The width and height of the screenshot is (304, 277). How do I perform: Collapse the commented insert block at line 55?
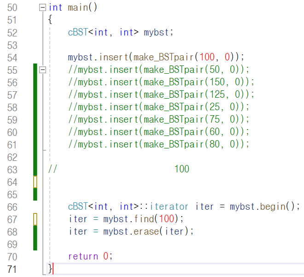42,70
